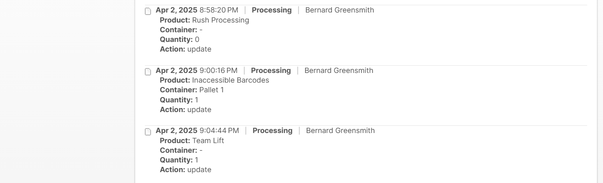Select the 9:00:16 PM timestamp
The height and width of the screenshot is (183, 603).
218,71
